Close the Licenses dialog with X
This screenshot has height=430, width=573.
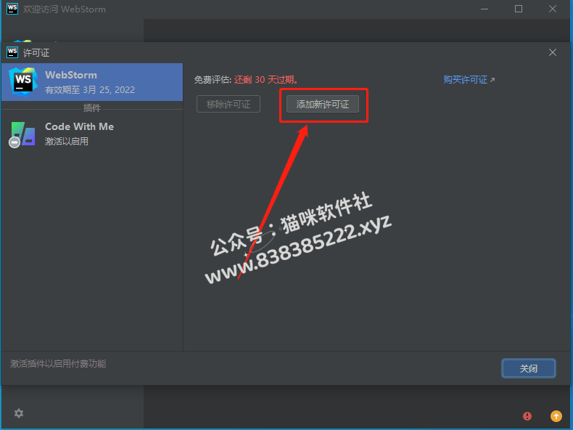[553, 52]
